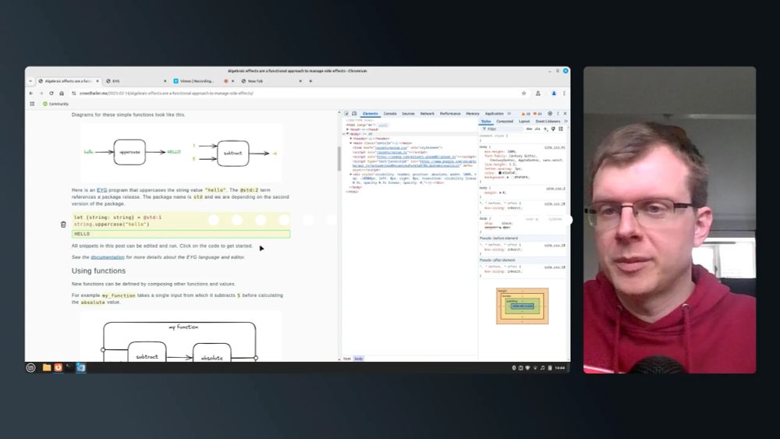The height and width of the screenshot is (439, 780).
Task: Open the background color swatch in Styles
Action: (x=512, y=177)
